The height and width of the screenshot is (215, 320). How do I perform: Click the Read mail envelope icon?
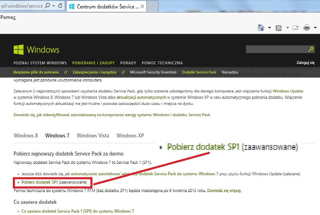(x=295, y=28)
